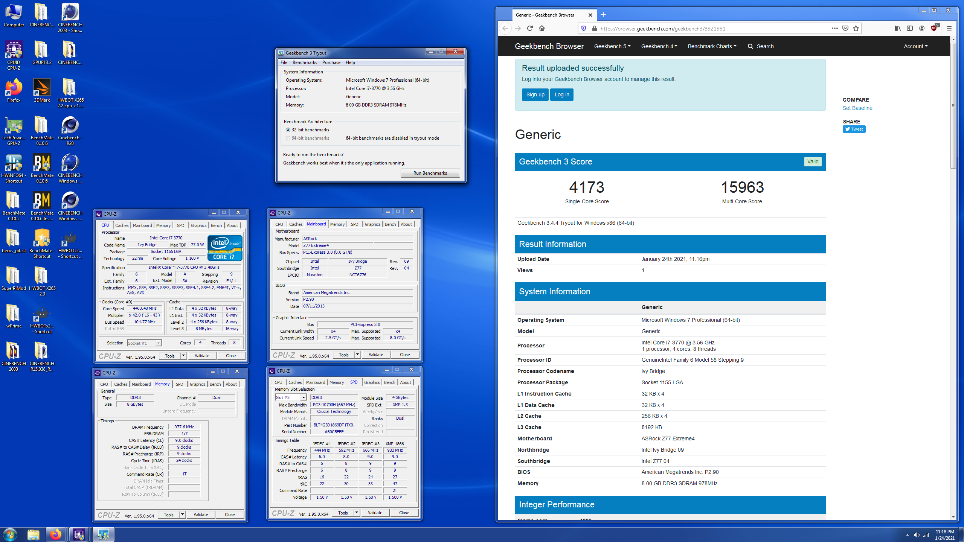Image resolution: width=964 pixels, height=542 pixels.
Task: Open BenchMate Shortcut desktop icon
Action: (x=42, y=244)
